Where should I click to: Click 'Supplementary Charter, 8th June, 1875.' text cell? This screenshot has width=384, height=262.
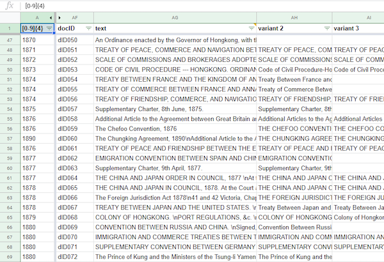tap(175, 109)
